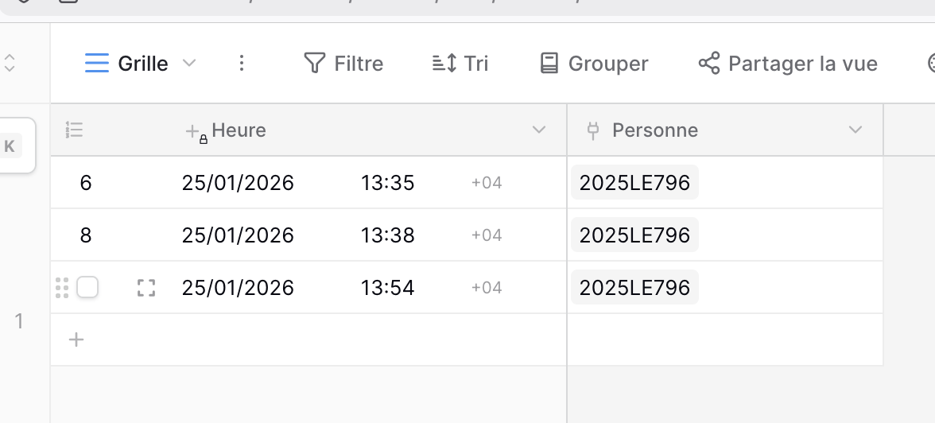
Task: Click the row list icon in header
Action: pyautogui.click(x=75, y=130)
